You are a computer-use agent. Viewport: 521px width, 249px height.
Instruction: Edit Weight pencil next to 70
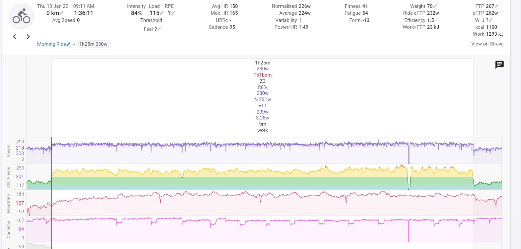click(x=435, y=6)
